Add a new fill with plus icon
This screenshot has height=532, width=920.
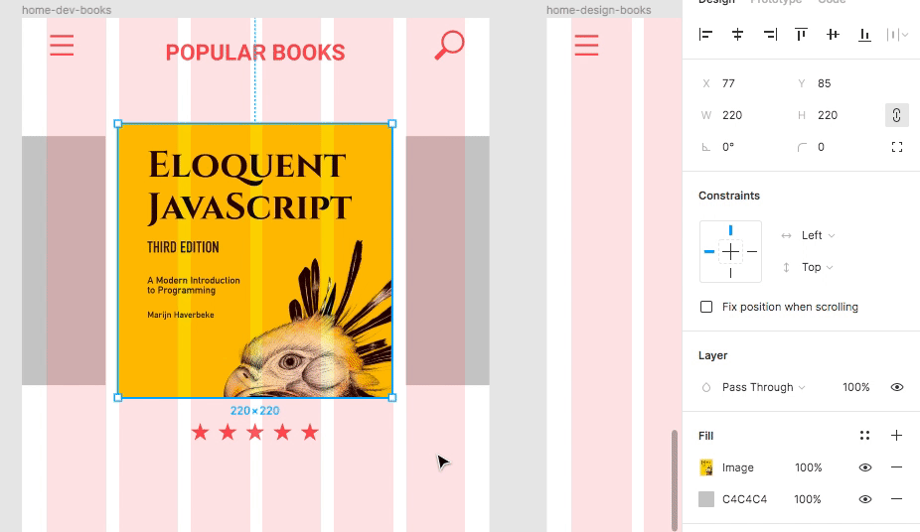(896, 436)
